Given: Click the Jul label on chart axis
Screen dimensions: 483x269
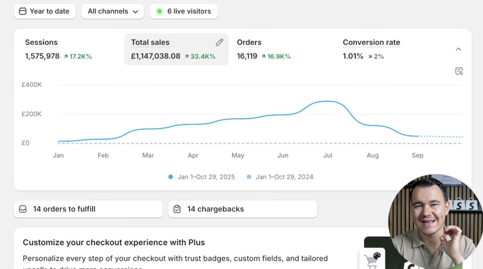Looking at the screenshot, I should click(328, 155).
